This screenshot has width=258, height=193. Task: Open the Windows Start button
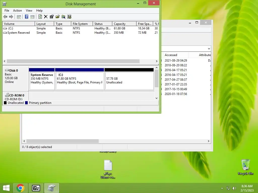(x=6, y=188)
